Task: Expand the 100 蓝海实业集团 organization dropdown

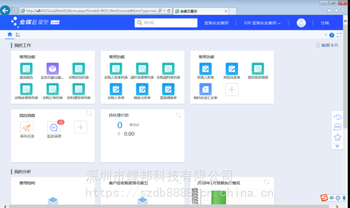Action: point(262,23)
